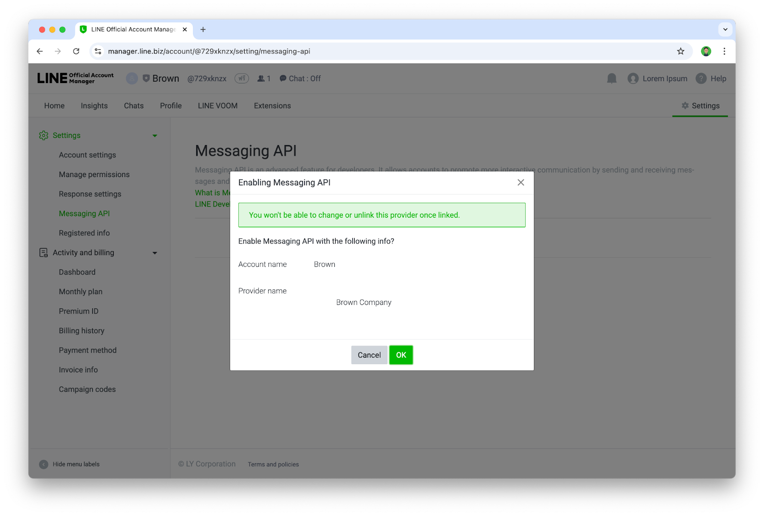Expand the tab search dropdown
Viewport: 764px width, 516px height.
pyautogui.click(x=725, y=30)
